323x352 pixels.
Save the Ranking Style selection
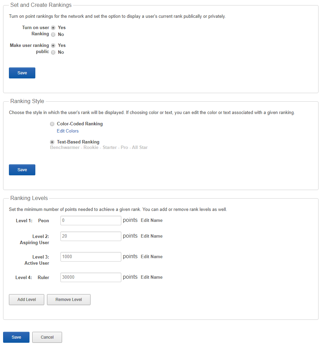tap(22, 169)
